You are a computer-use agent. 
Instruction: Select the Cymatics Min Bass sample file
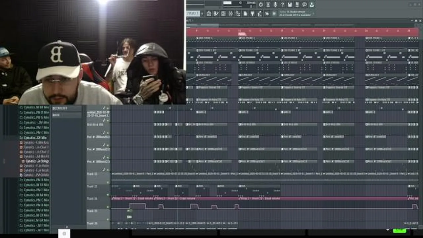(34, 142)
